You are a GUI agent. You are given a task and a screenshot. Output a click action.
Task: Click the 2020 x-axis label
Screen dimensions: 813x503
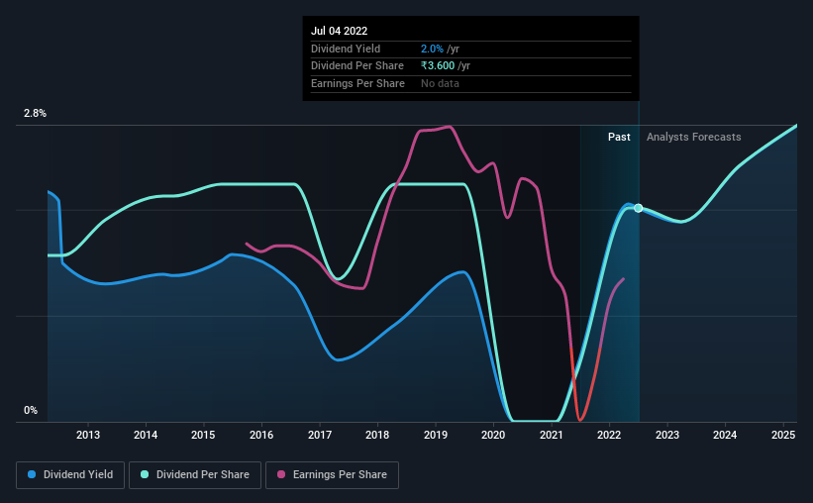click(493, 435)
